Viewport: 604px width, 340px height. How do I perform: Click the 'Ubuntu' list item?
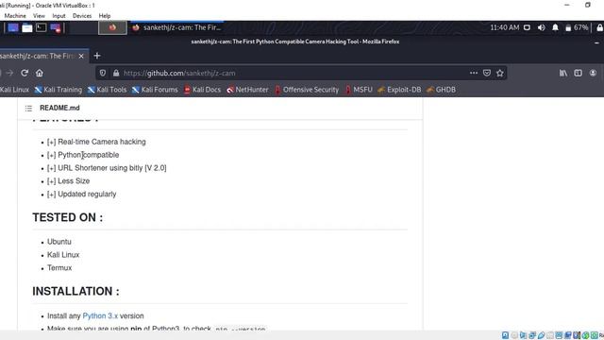click(59, 242)
